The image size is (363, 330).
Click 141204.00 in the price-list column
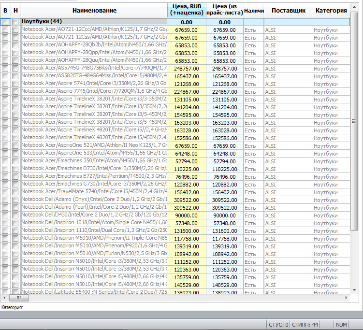click(x=225, y=107)
